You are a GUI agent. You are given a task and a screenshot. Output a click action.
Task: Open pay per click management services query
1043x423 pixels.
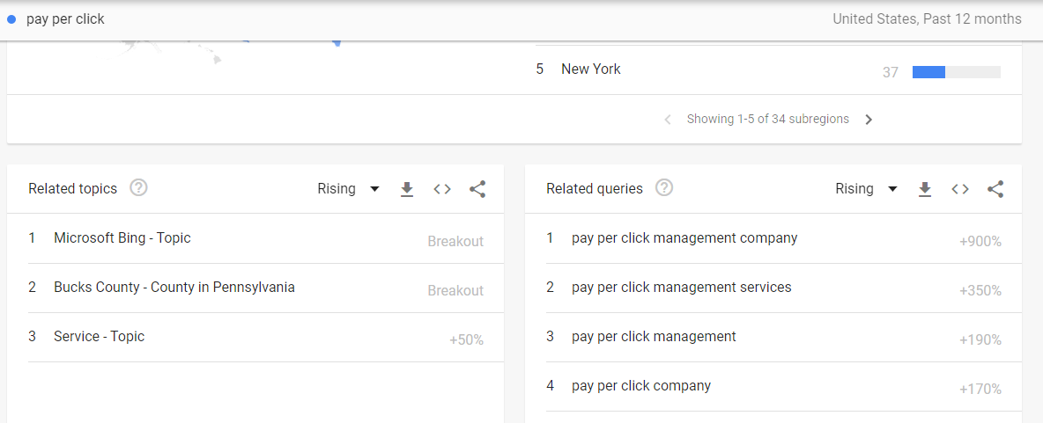pos(773,288)
